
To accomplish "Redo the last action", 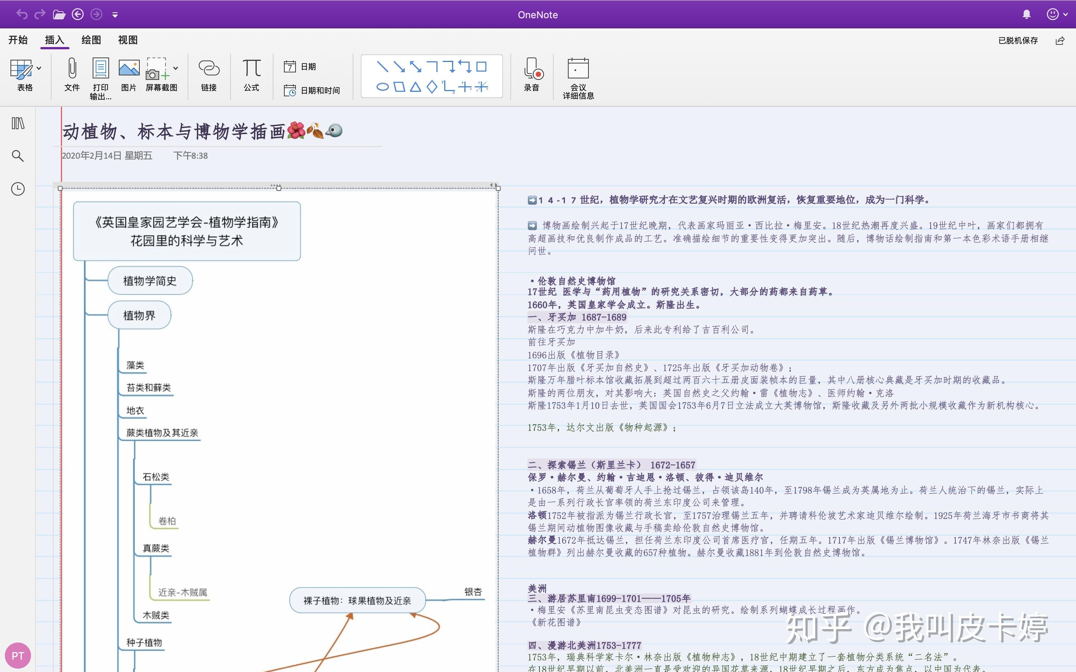I will pyautogui.click(x=40, y=15).
